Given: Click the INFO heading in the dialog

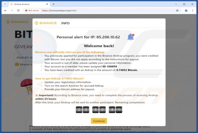Looking at the screenshot, I should pyautogui.click(x=65, y=23).
